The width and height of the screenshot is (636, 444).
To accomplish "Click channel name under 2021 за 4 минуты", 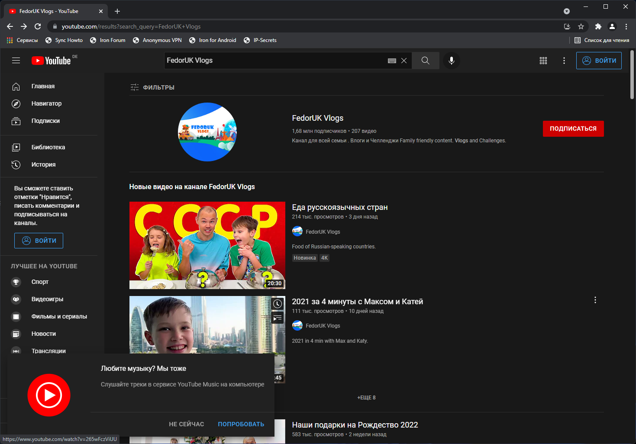I will point(323,326).
